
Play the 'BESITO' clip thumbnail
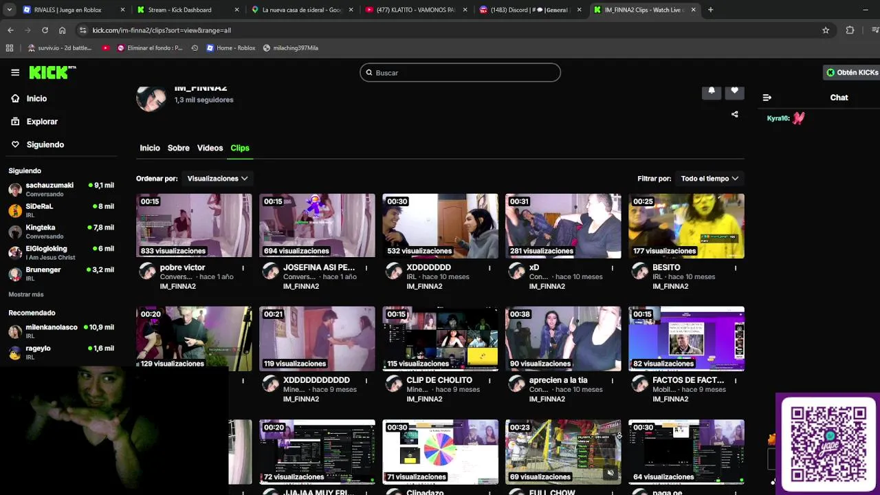click(x=686, y=225)
